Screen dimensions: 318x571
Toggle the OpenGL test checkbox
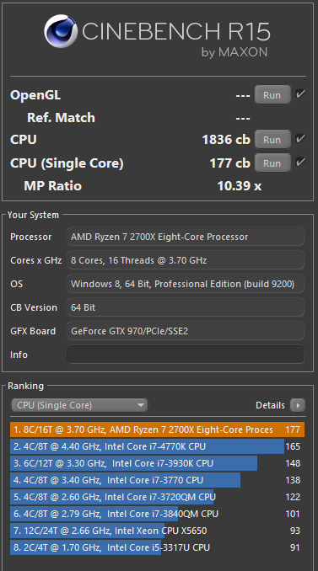click(x=300, y=94)
